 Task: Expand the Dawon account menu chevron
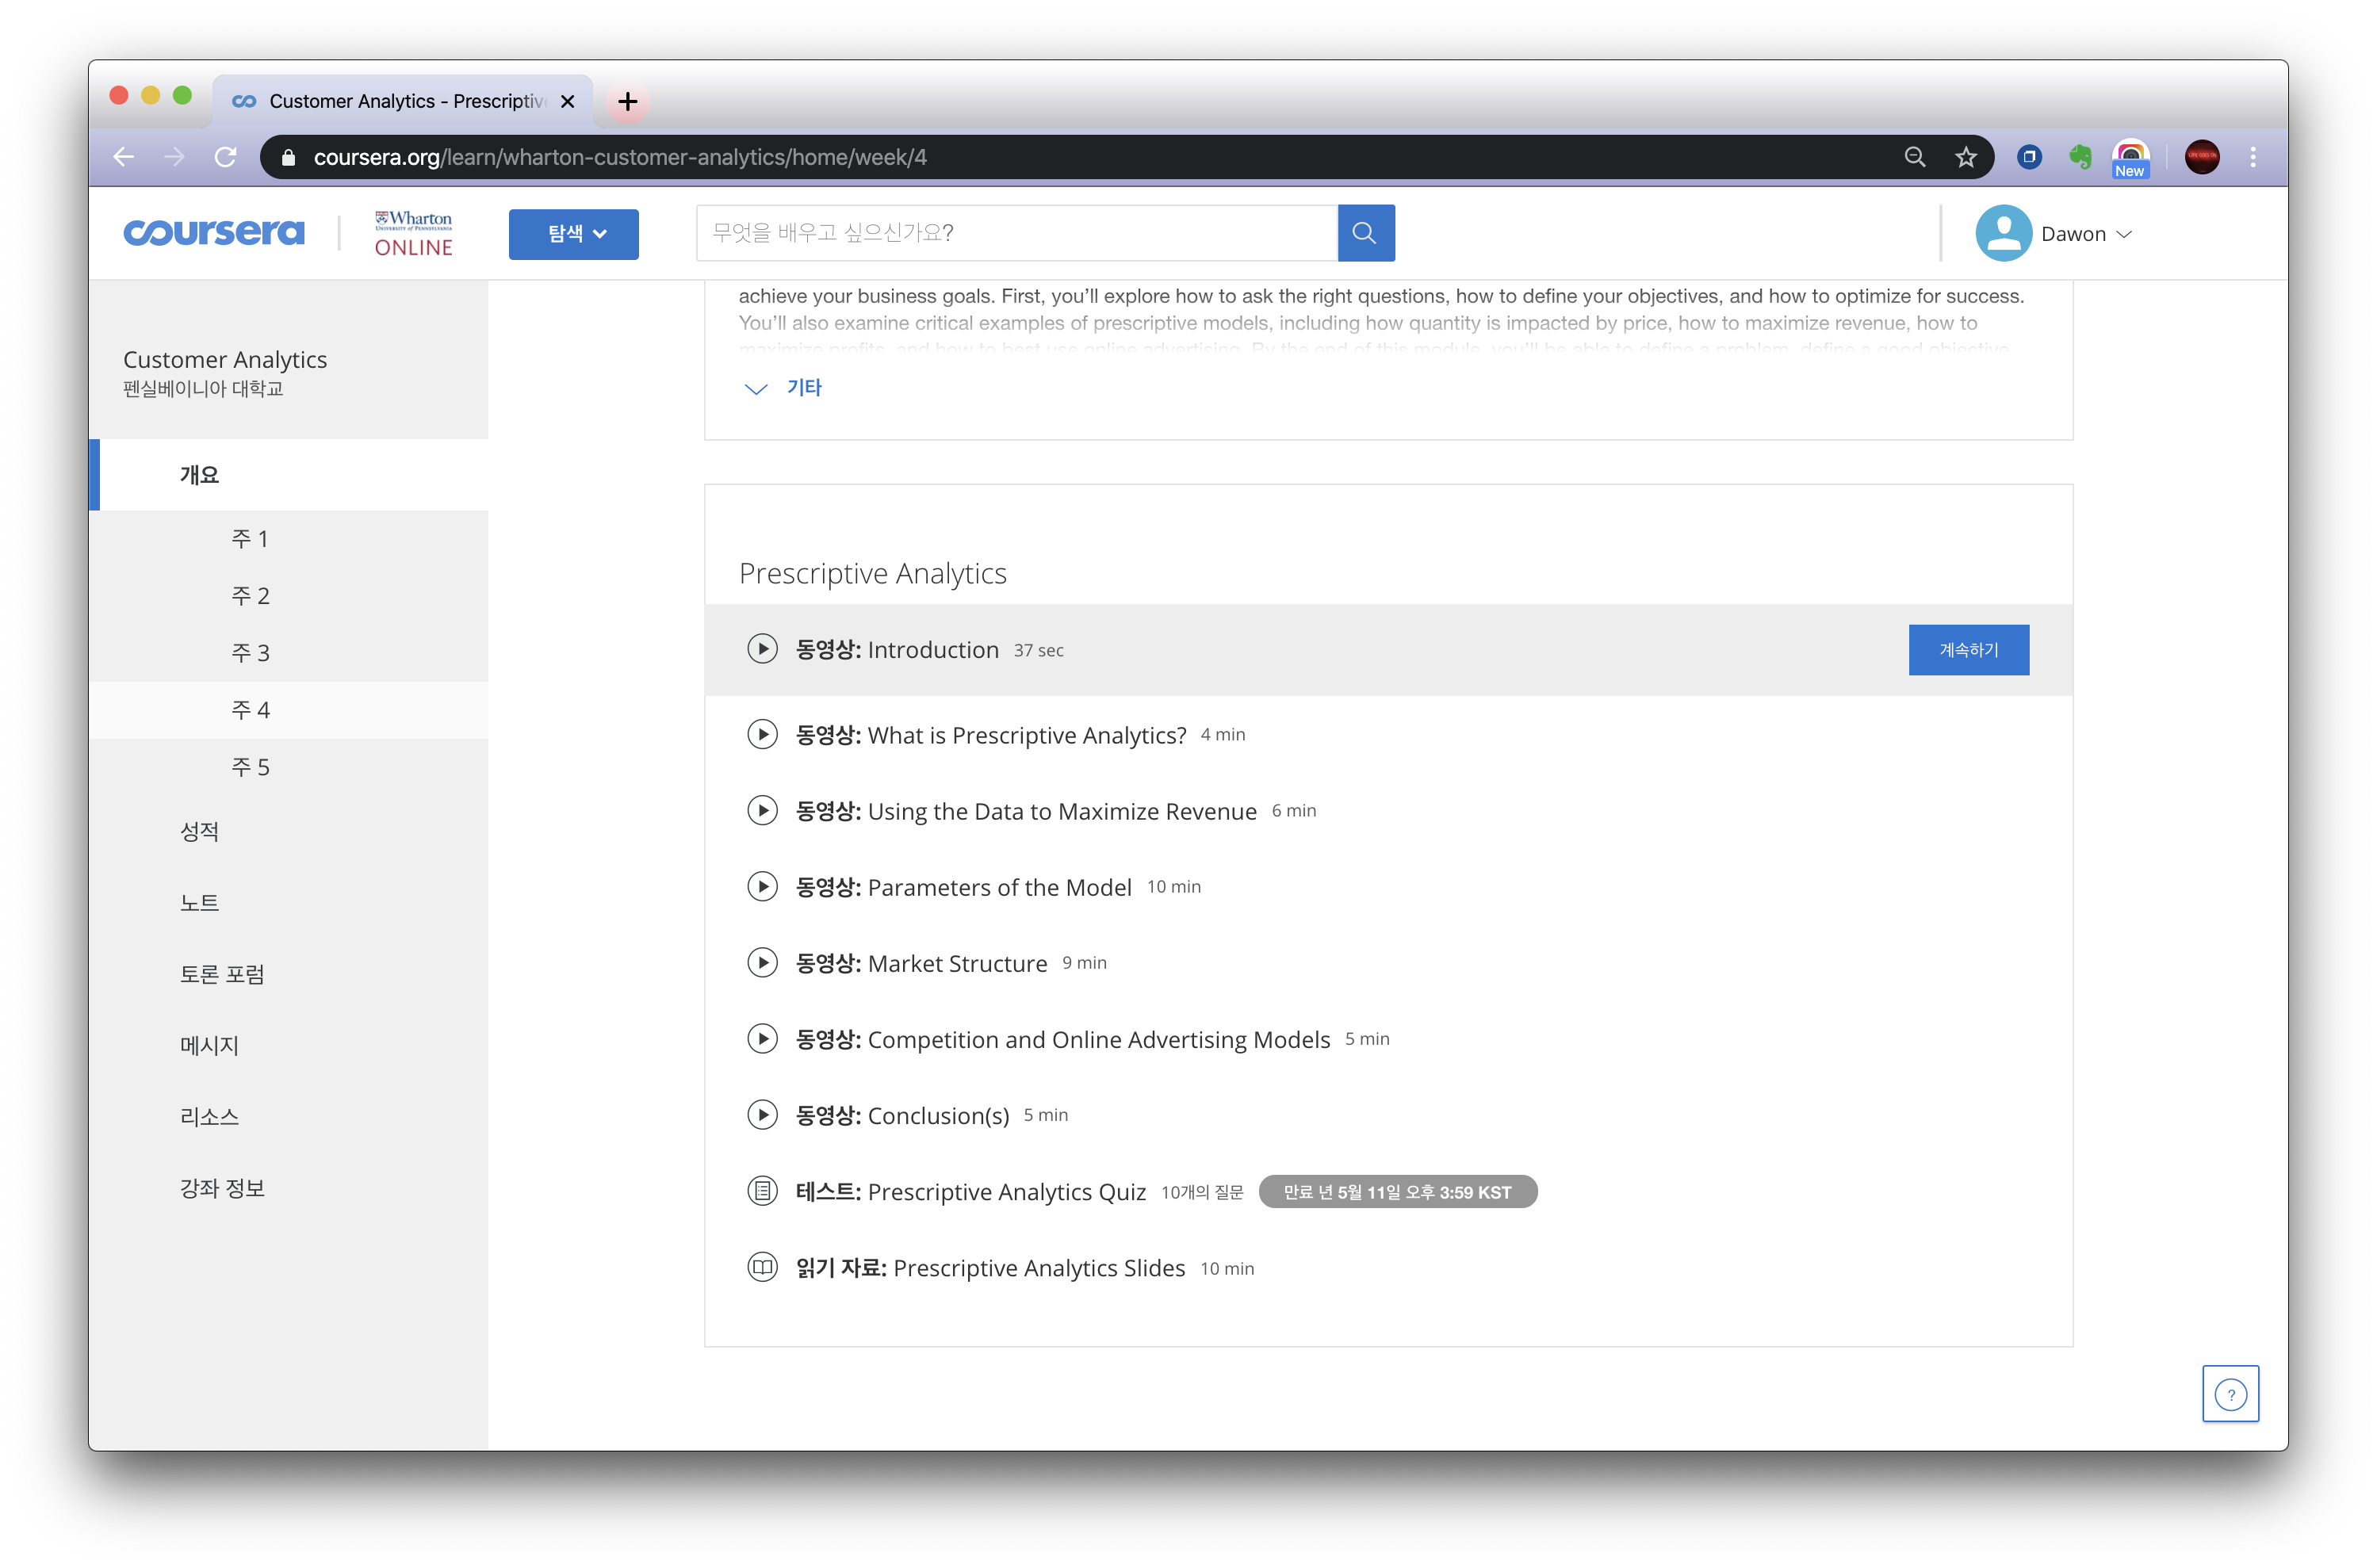tap(2123, 234)
